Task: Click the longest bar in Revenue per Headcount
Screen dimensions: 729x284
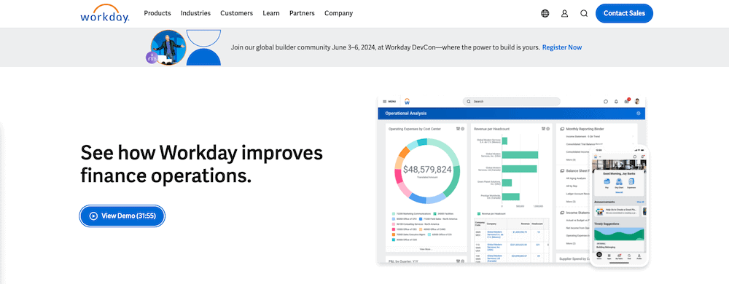Action: [520, 155]
